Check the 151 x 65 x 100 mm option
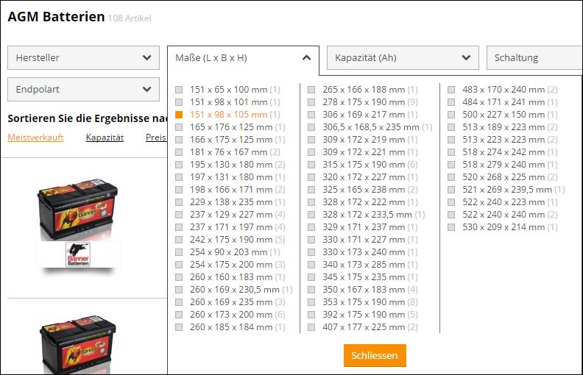The width and height of the screenshot is (583, 375). [179, 90]
